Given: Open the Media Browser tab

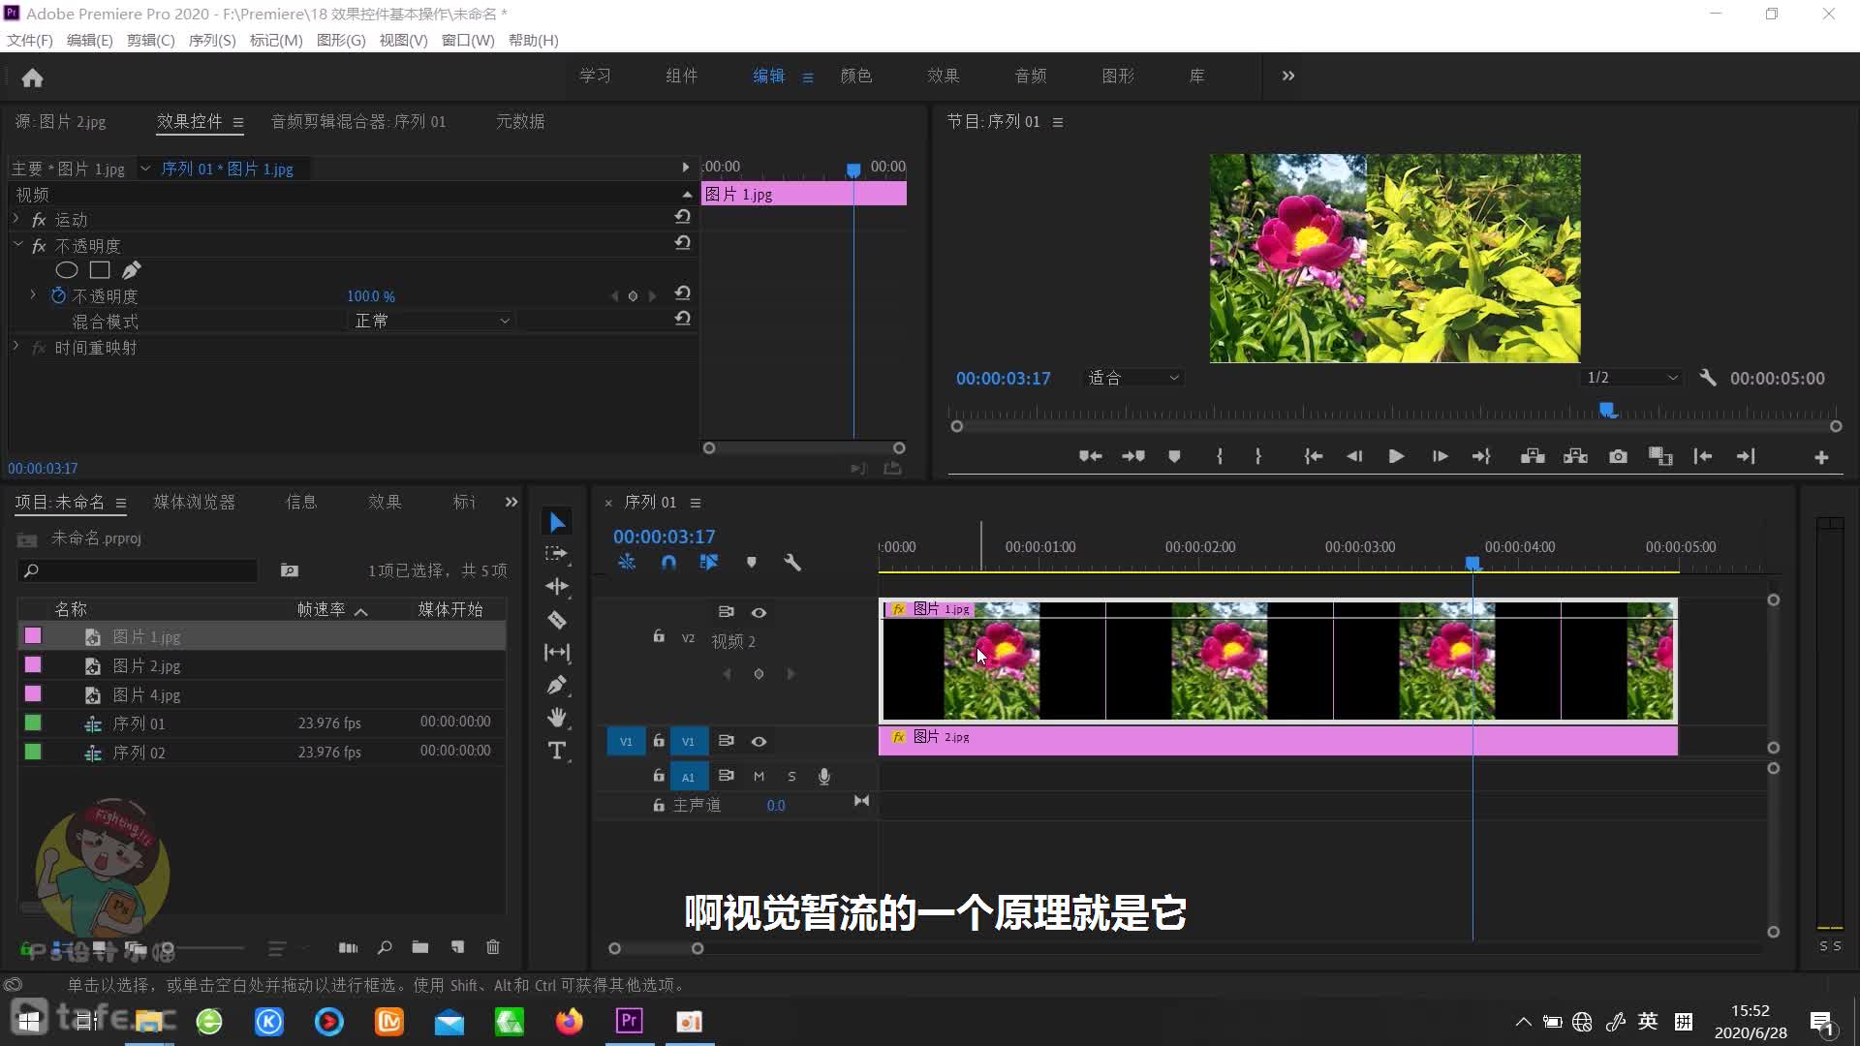Looking at the screenshot, I should click(195, 502).
